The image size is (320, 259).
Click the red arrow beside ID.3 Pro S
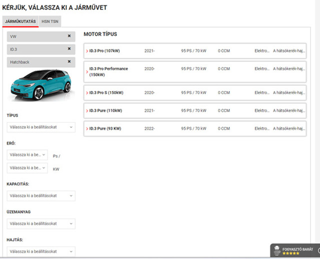pos(87,93)
